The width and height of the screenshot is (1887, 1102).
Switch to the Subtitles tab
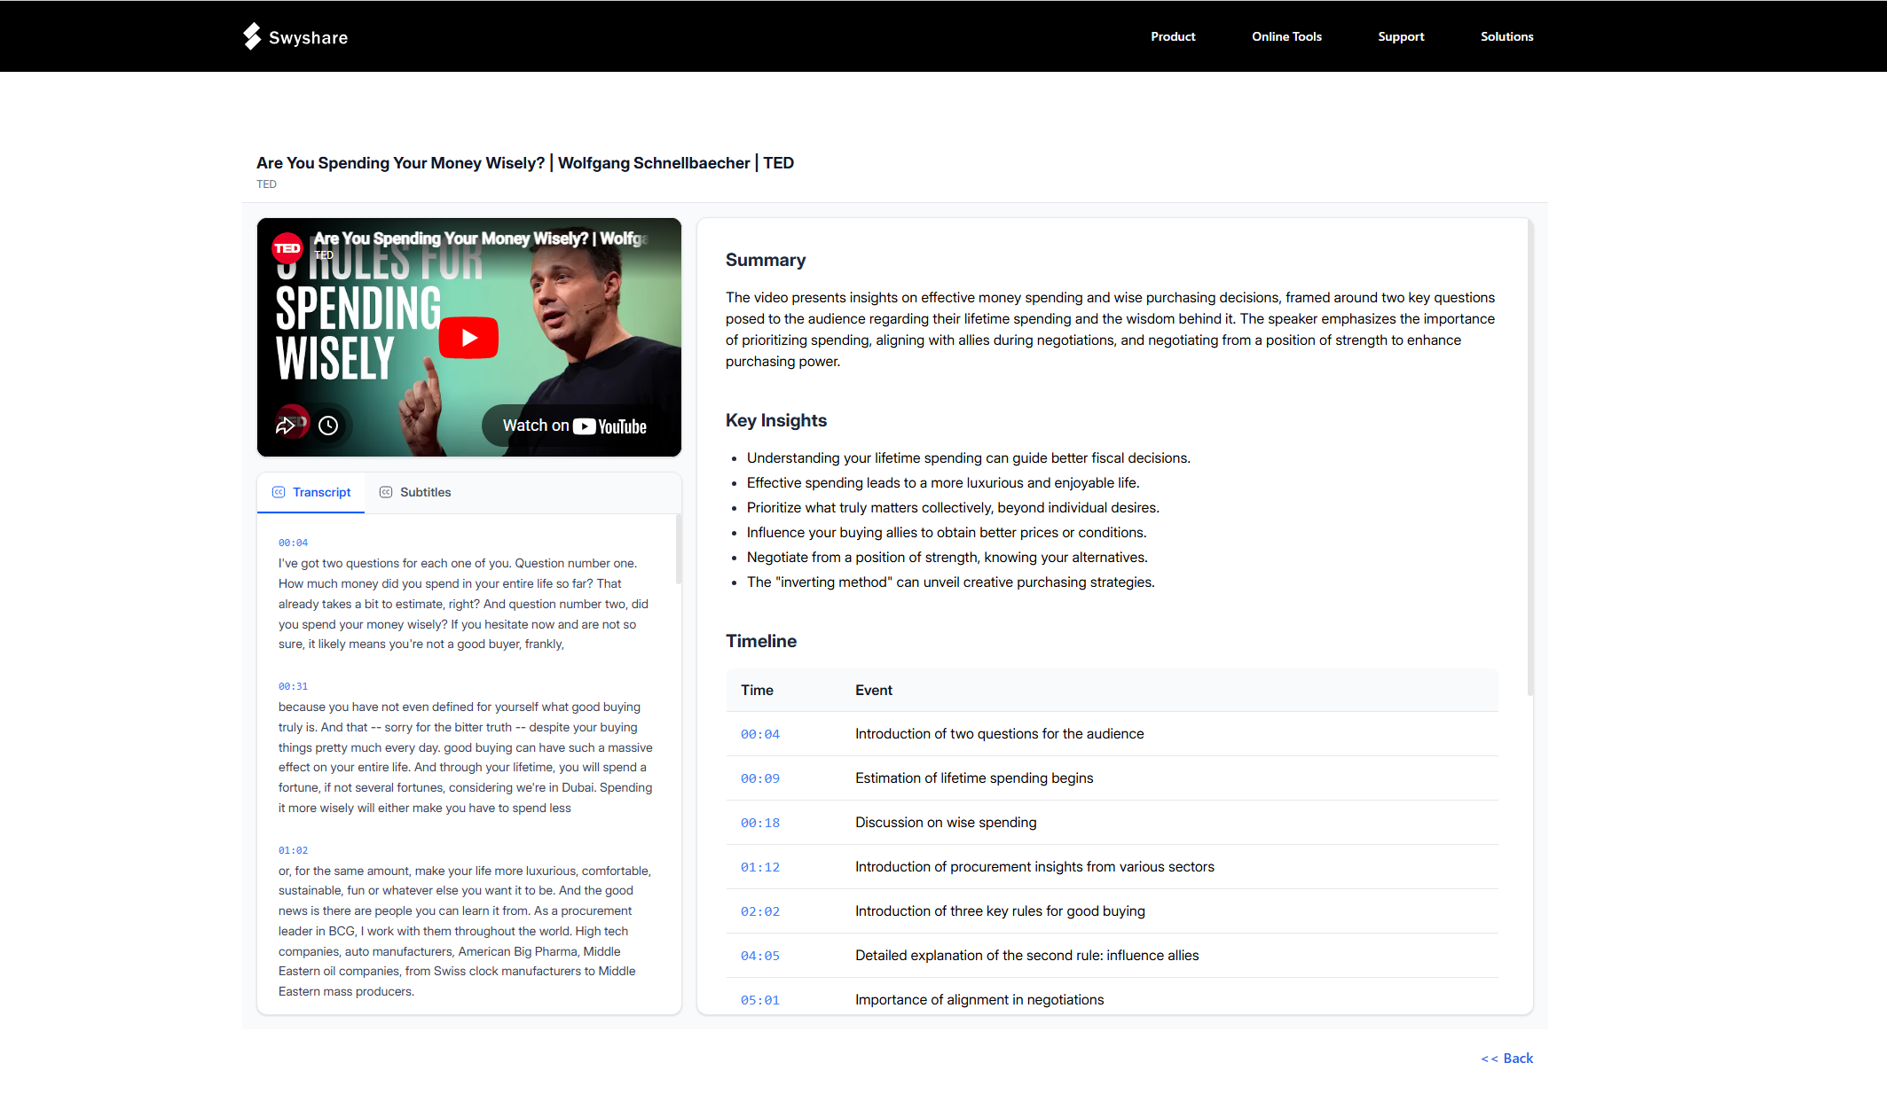(x=426, y=492)
